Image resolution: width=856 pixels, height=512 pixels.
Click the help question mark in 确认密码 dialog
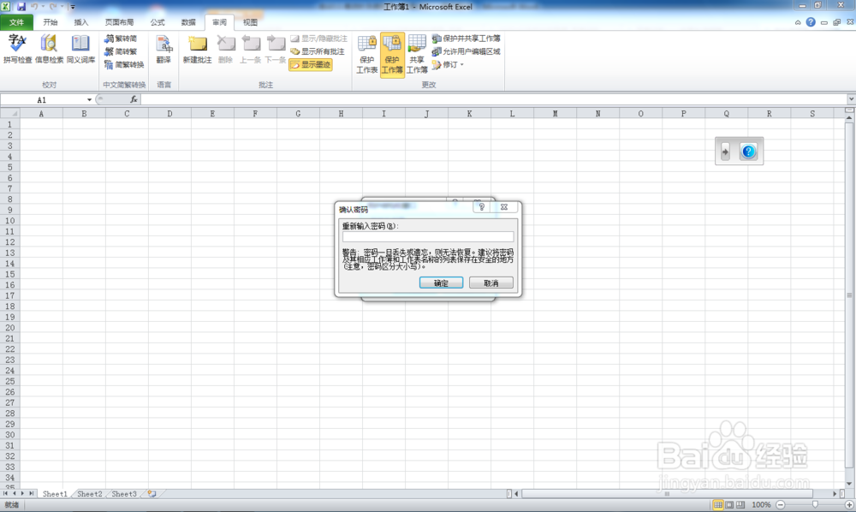point(481,207)
